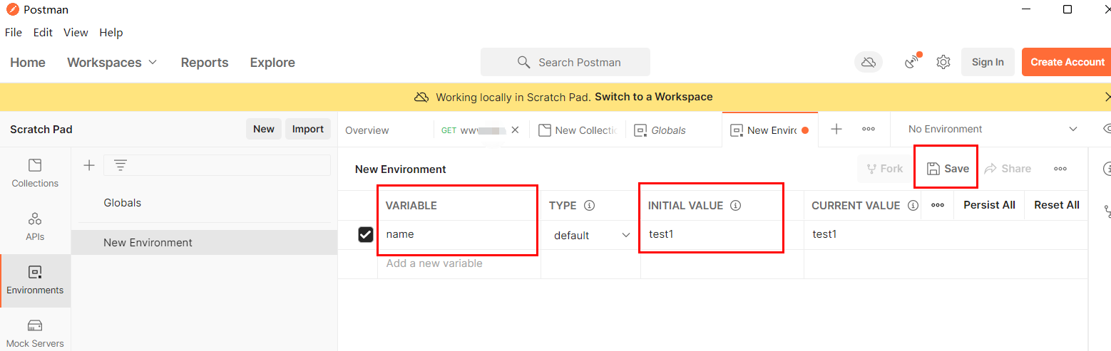
Task: Click info icon beside INITIAL VALUE header
Action: [736, 205]
